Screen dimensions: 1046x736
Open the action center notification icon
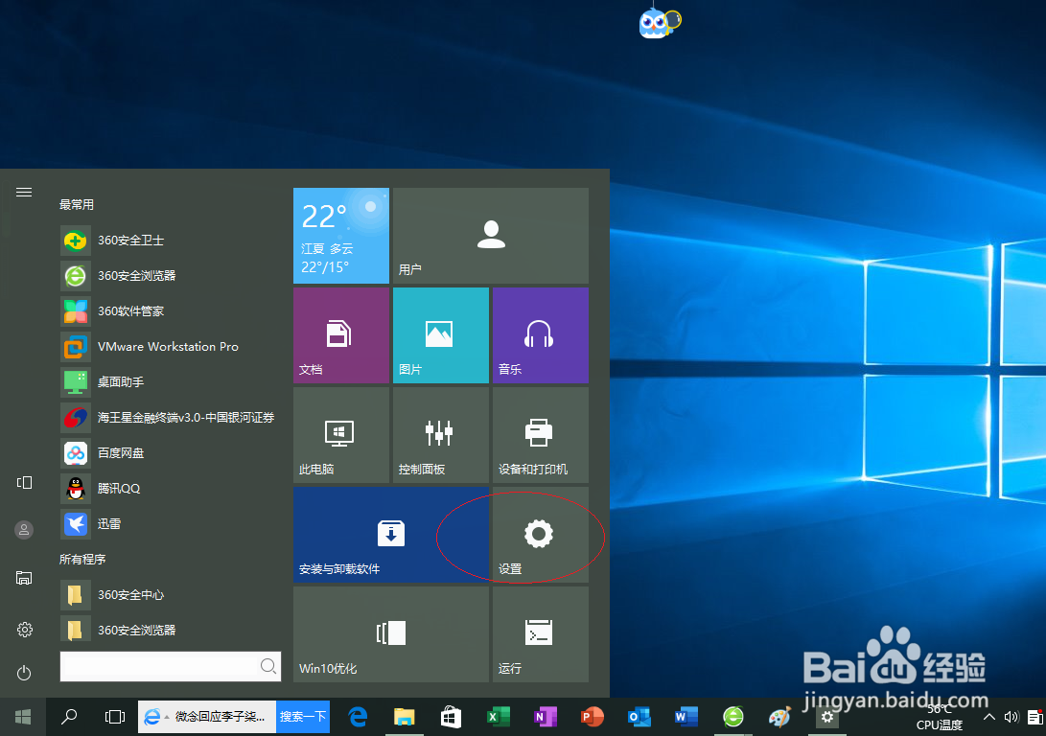(1035, 717)
